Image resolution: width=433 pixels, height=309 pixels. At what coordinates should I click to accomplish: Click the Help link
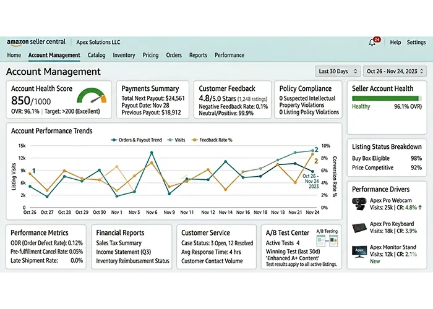click(x=395, y=42)
